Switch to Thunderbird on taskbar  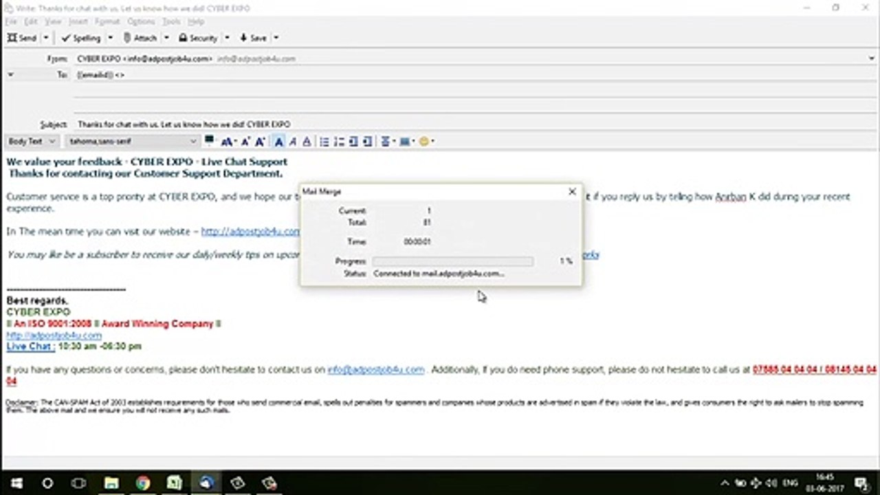[x=206, y=483]
